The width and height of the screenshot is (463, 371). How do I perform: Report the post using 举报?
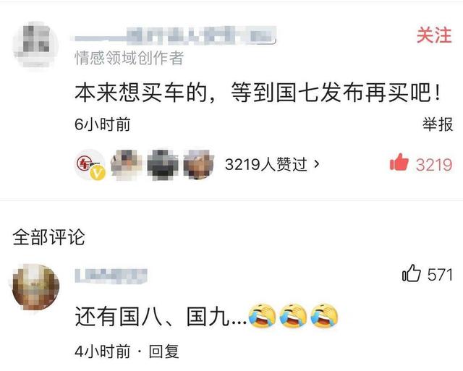point(437,124)
